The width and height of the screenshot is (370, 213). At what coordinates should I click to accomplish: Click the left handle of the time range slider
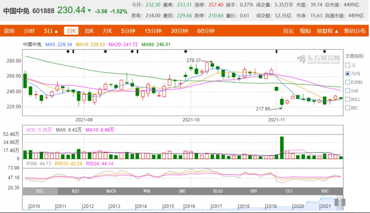pos(336,202)
